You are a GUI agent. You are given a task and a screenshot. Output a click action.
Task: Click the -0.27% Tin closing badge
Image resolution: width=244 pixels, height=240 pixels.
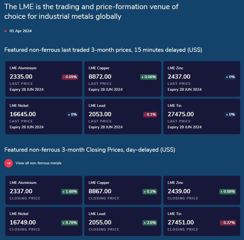[228, 223]
